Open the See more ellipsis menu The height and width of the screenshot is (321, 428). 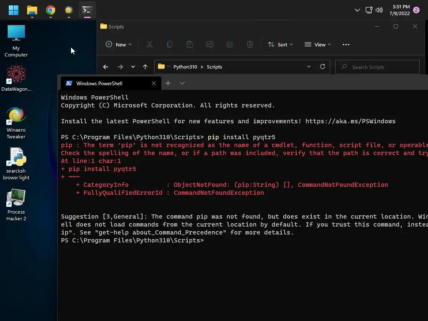coord(346,44)
